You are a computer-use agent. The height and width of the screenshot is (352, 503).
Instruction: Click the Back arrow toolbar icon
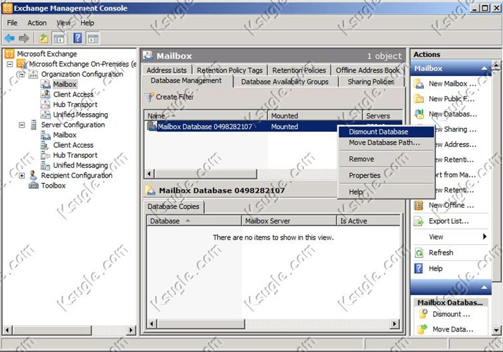click(x=9, y=39)
